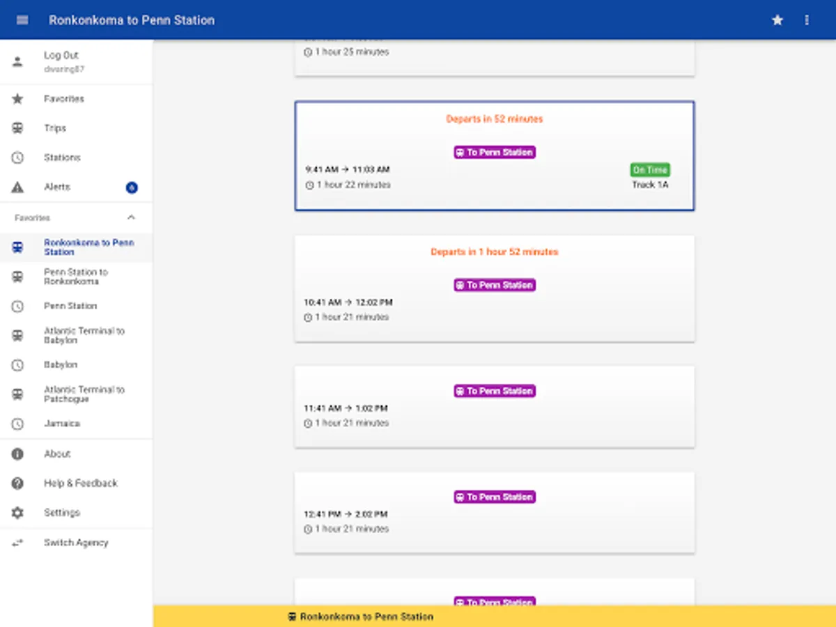Click To Penn Station badge on 11:41 AM trip

coord(495,391)
